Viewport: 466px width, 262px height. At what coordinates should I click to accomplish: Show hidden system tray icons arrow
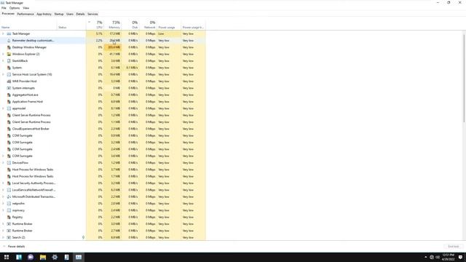pos(425,257)
